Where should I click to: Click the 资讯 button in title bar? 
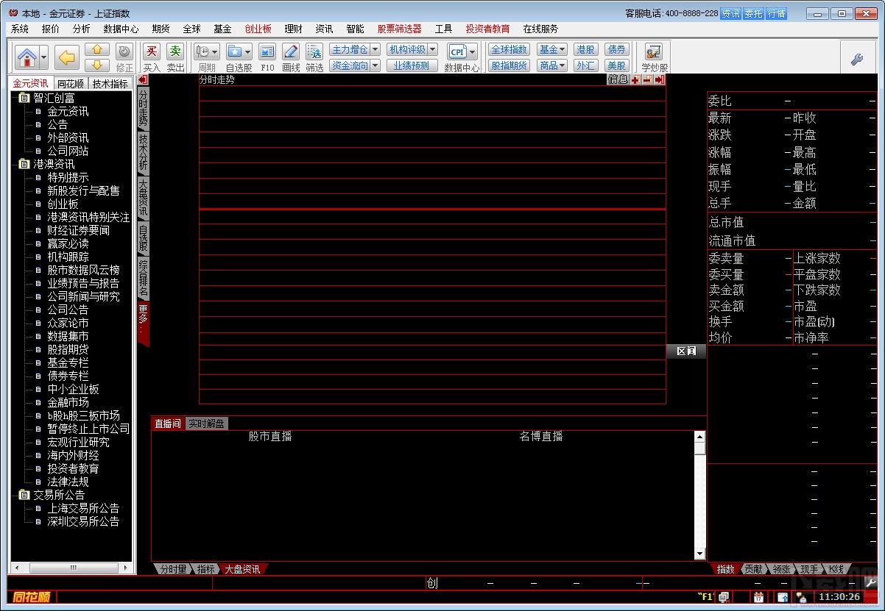pos(730,13)
